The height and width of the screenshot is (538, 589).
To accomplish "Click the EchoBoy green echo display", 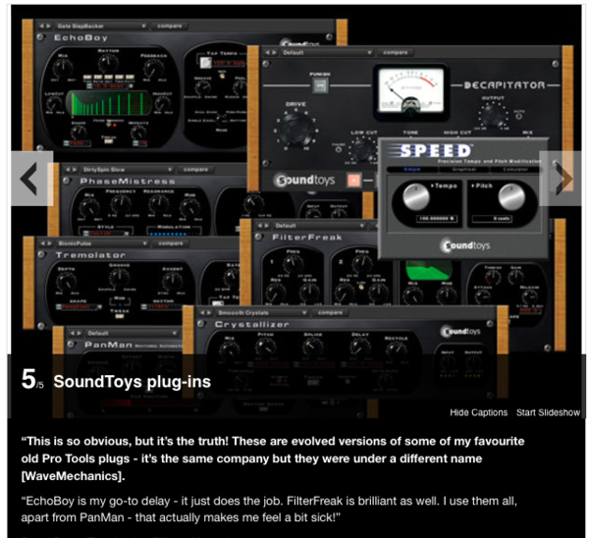I will [x=109, y=103].
